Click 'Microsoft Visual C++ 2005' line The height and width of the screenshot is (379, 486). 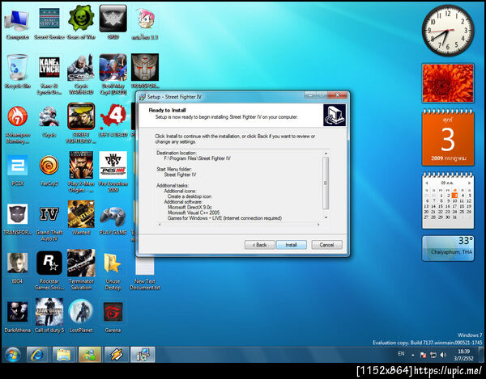[194, 213]
